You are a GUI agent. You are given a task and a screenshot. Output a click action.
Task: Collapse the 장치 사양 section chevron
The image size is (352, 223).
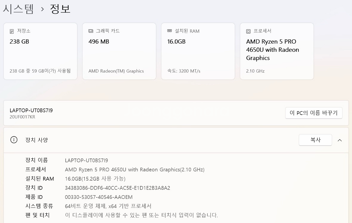340,140
